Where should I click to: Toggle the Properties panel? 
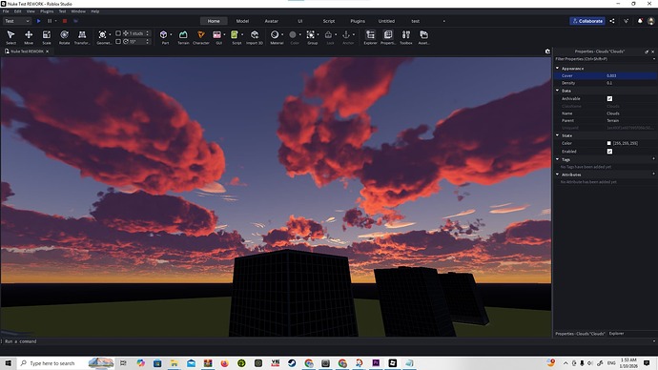click(388, 37)
